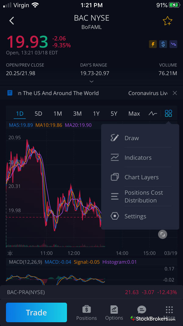Tap the Trade button
The width and height of the screenshot is (183, 326).
pos(36,312)
